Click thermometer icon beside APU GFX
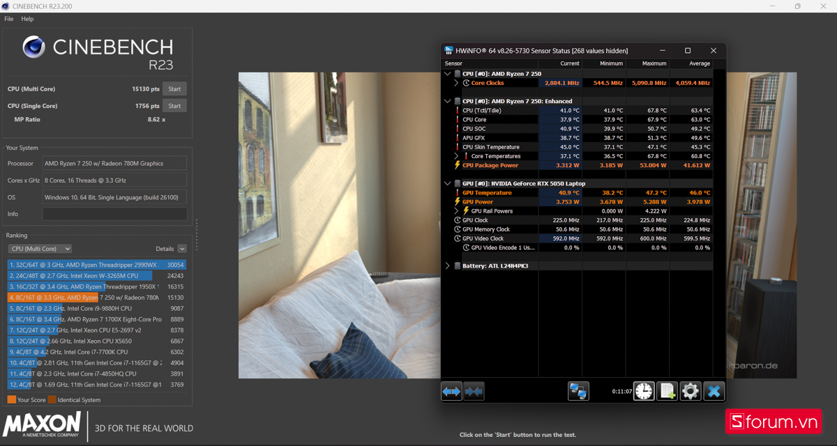This screenshot has width=837, height=446. [x=458, y=138]
